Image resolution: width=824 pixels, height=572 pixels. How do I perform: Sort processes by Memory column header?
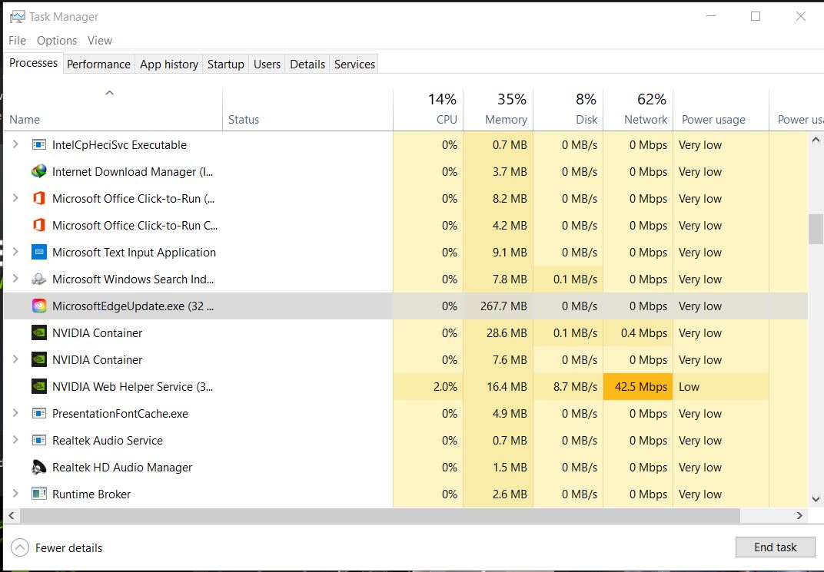point(505,110)
